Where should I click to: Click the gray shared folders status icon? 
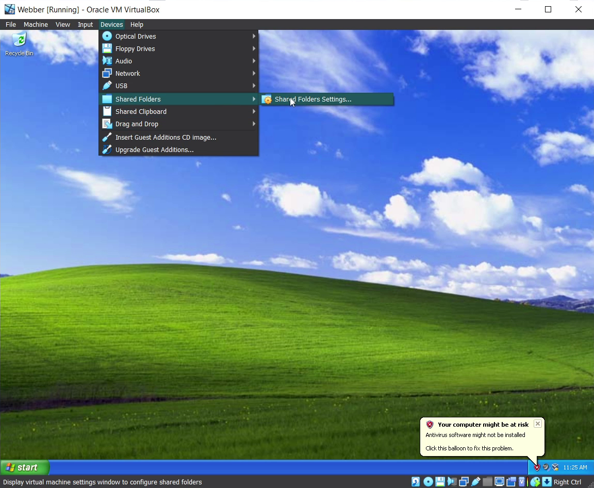487,482
